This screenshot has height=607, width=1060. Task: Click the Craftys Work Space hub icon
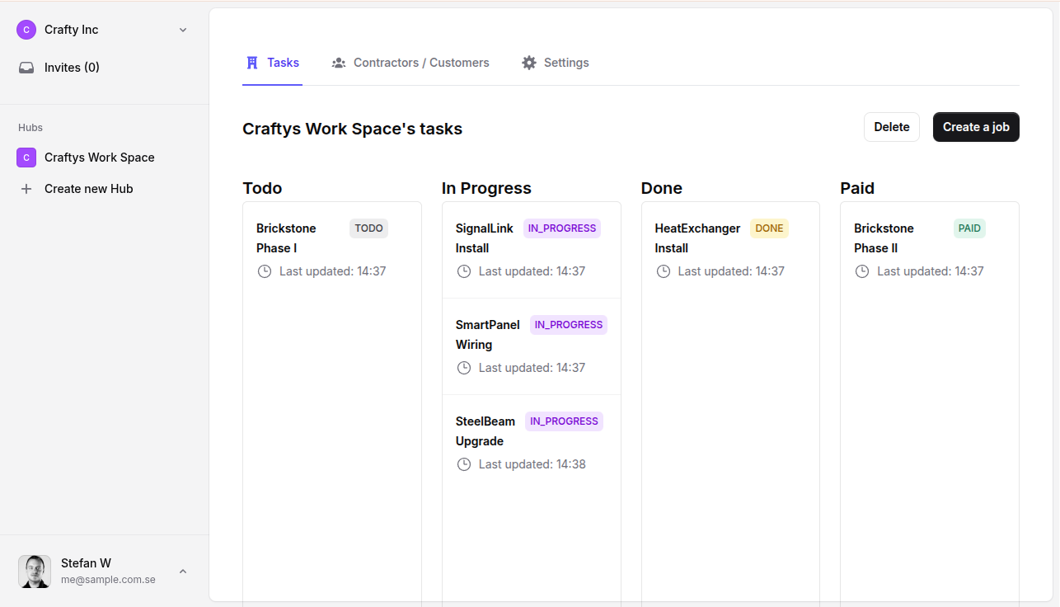26,157
